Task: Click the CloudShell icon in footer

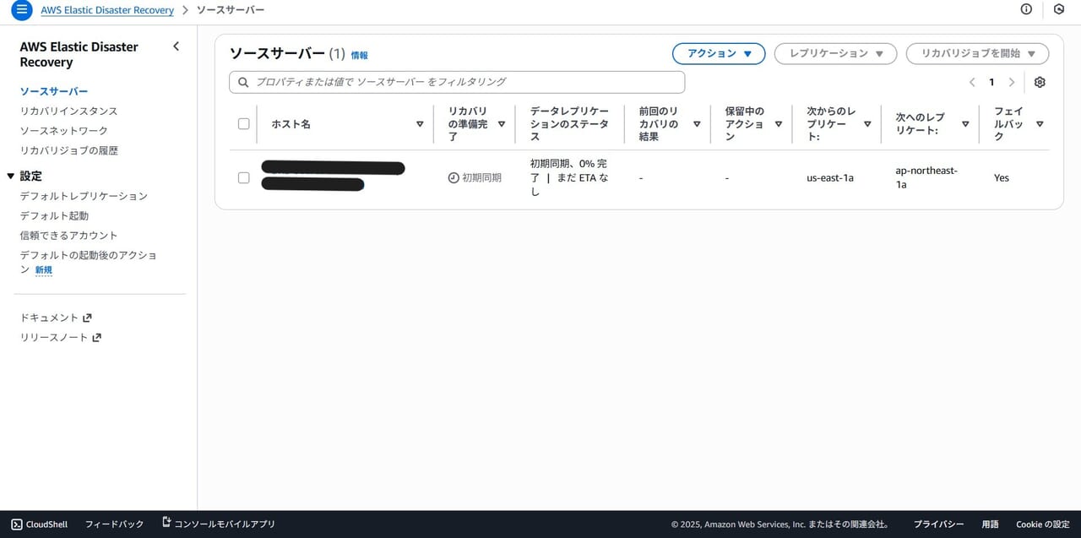Action: pyautogui.click(x=17, y=524)
